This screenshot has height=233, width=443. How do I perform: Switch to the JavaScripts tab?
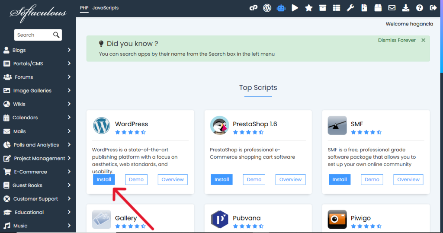click(x=106, y=8)
